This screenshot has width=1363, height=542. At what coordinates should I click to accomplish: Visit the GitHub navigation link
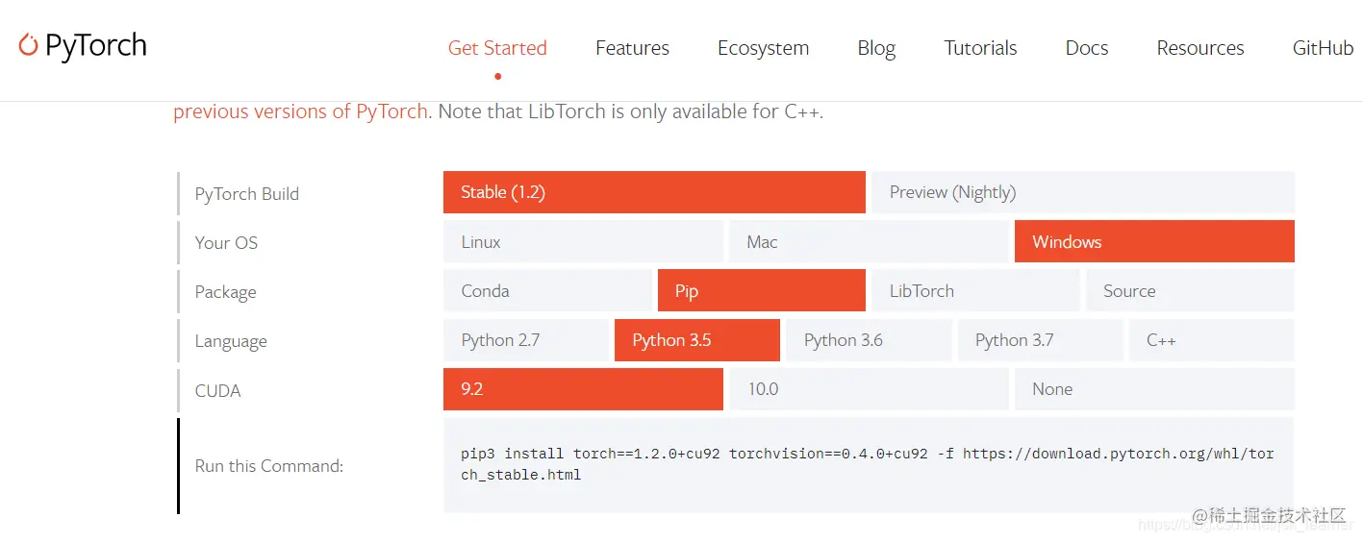tap(1323, 48)
